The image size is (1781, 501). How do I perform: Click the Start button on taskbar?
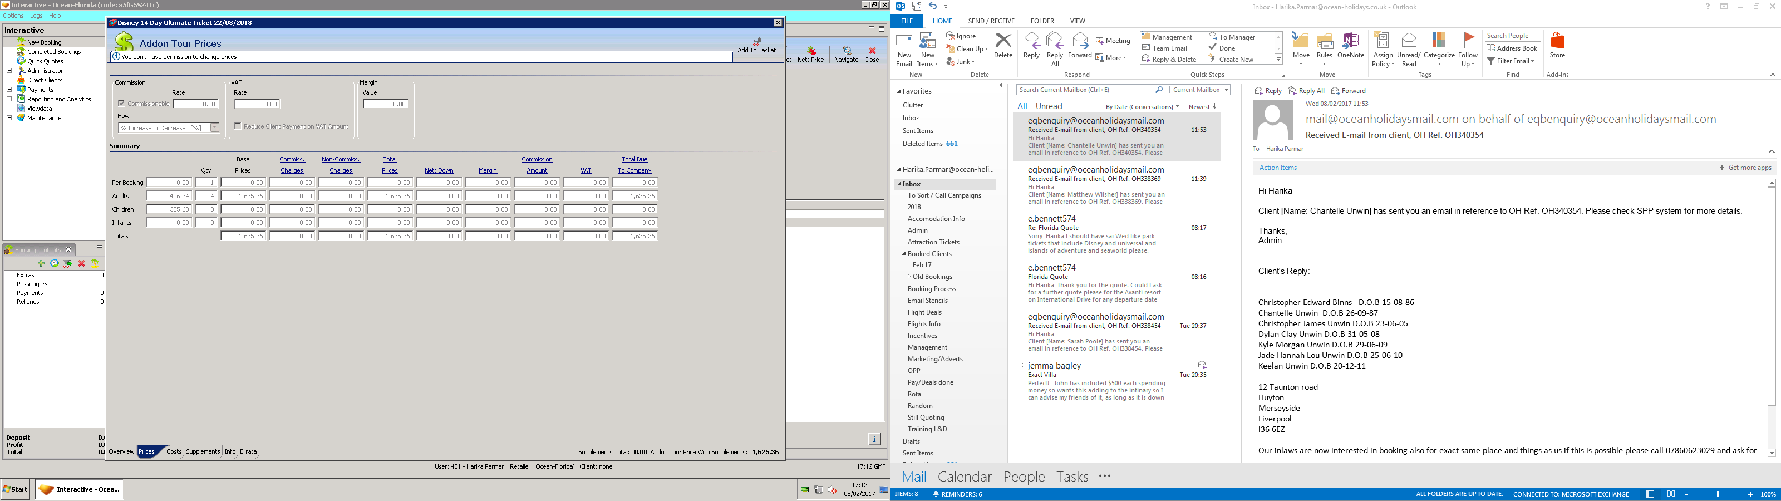point(15,489)
